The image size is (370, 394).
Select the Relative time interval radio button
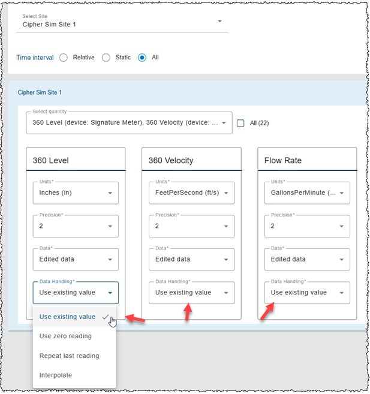[64, 58]
